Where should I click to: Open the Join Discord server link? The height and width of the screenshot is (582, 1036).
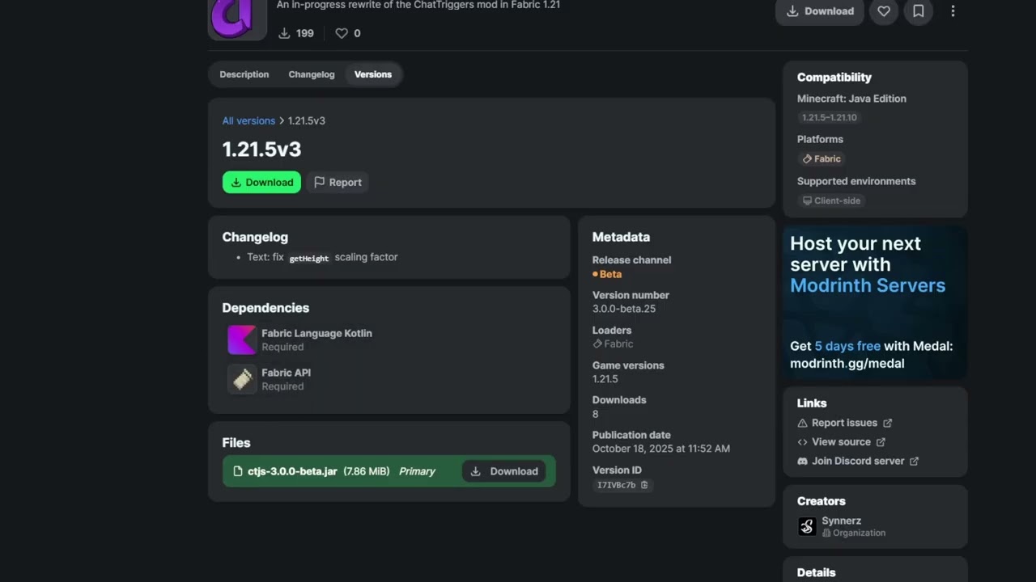click(x=858, y=461)
